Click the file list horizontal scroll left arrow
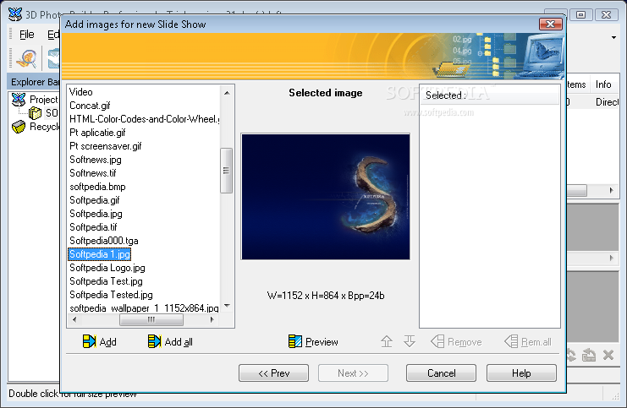The height and width of the screenshot is (408, 627). [74, 319]
